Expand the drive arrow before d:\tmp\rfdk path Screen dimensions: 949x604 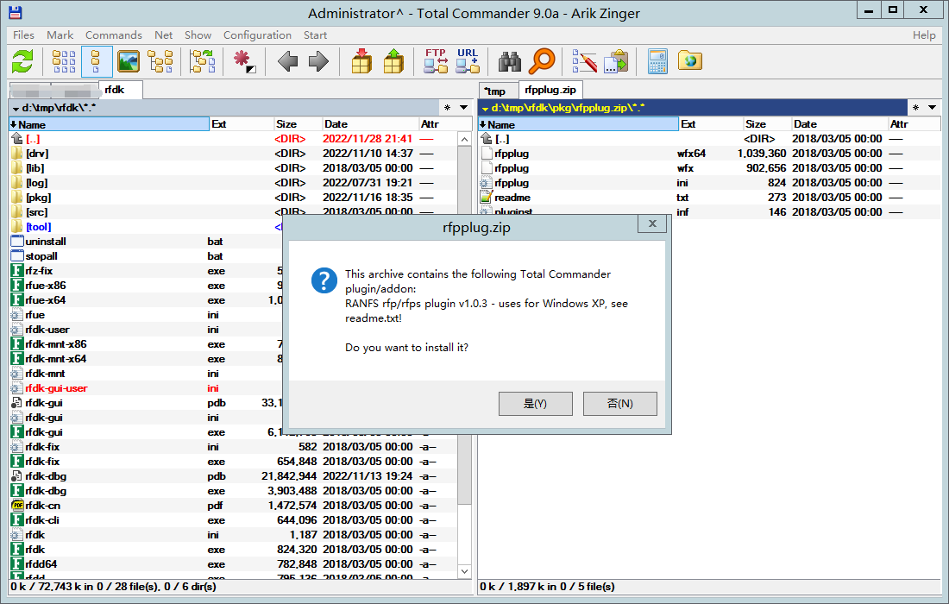click(15, 109)
